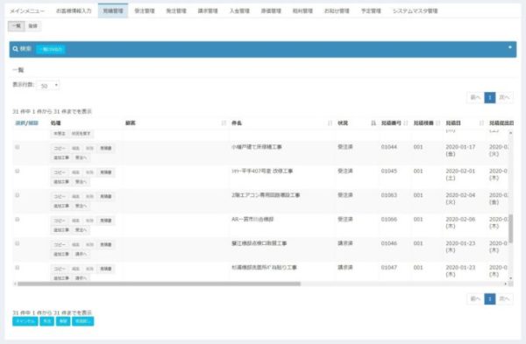Screen dimensions: 526x344
Task: Open the 発注管理 tab
Action: point(176,11)
